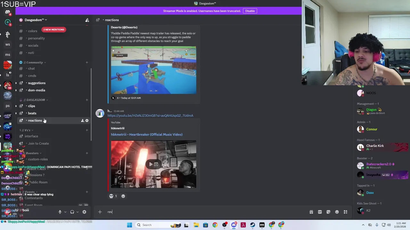410x230 pixels.
Task: Open the clips channel
Action: (54, 106)
